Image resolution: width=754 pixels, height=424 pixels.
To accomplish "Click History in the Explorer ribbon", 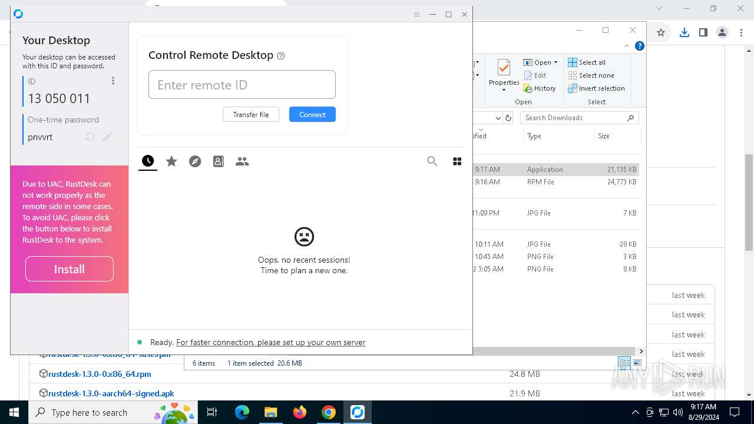I will click(x=539, y=88).
